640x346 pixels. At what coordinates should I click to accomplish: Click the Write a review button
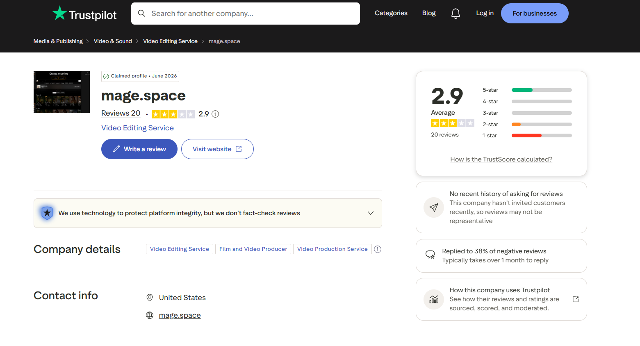pyautogui.click(x=139, y=149)
